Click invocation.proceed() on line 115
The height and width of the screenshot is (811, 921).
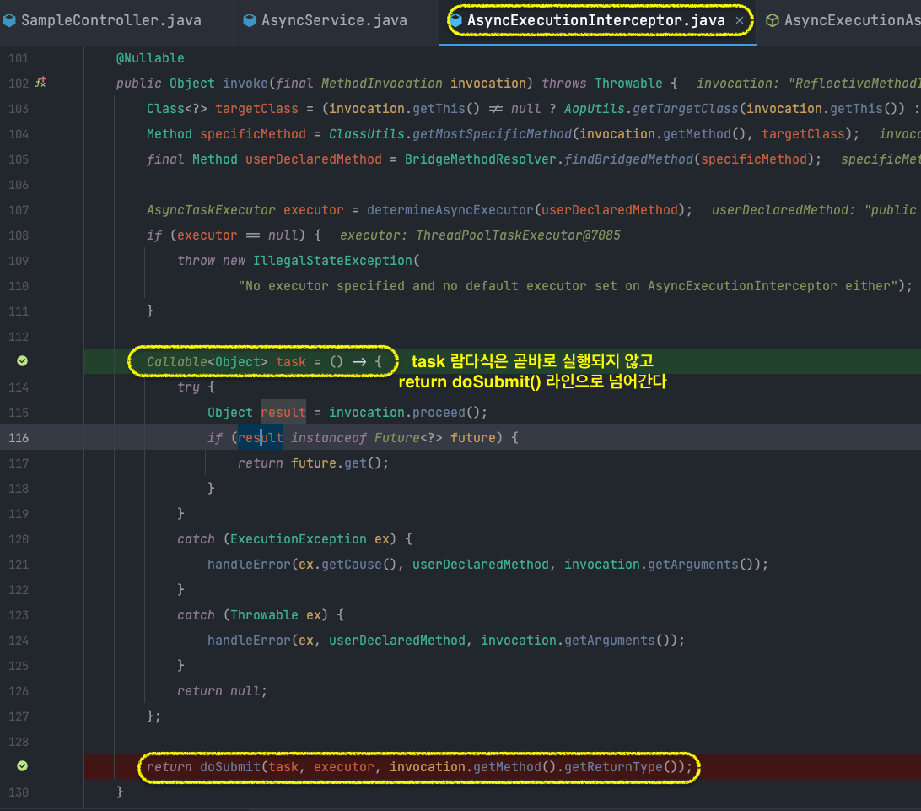point(404,413)
